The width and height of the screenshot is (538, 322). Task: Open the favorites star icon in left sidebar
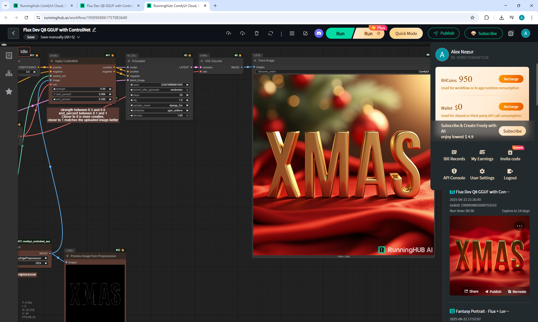[9, 91]
